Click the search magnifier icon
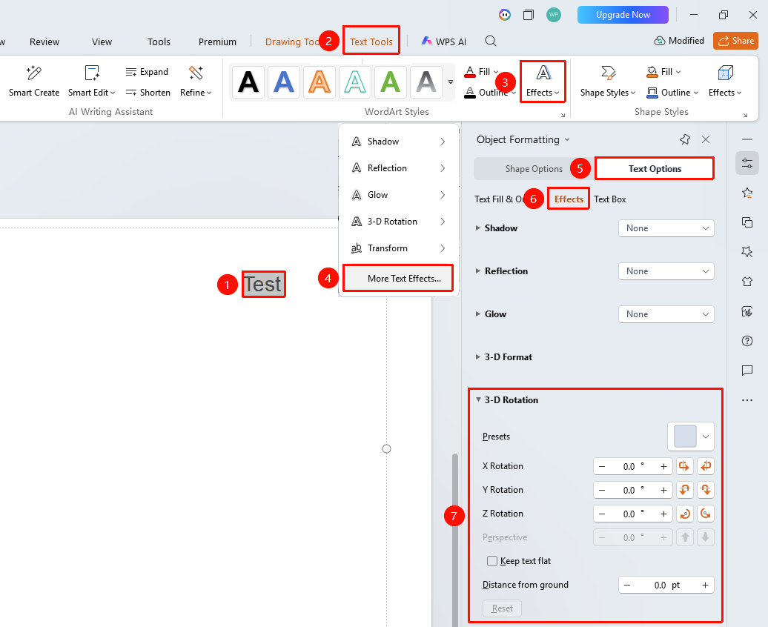 (490, 42)
